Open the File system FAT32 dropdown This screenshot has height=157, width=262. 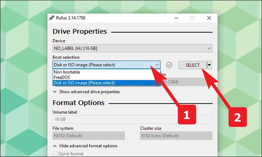89,136
